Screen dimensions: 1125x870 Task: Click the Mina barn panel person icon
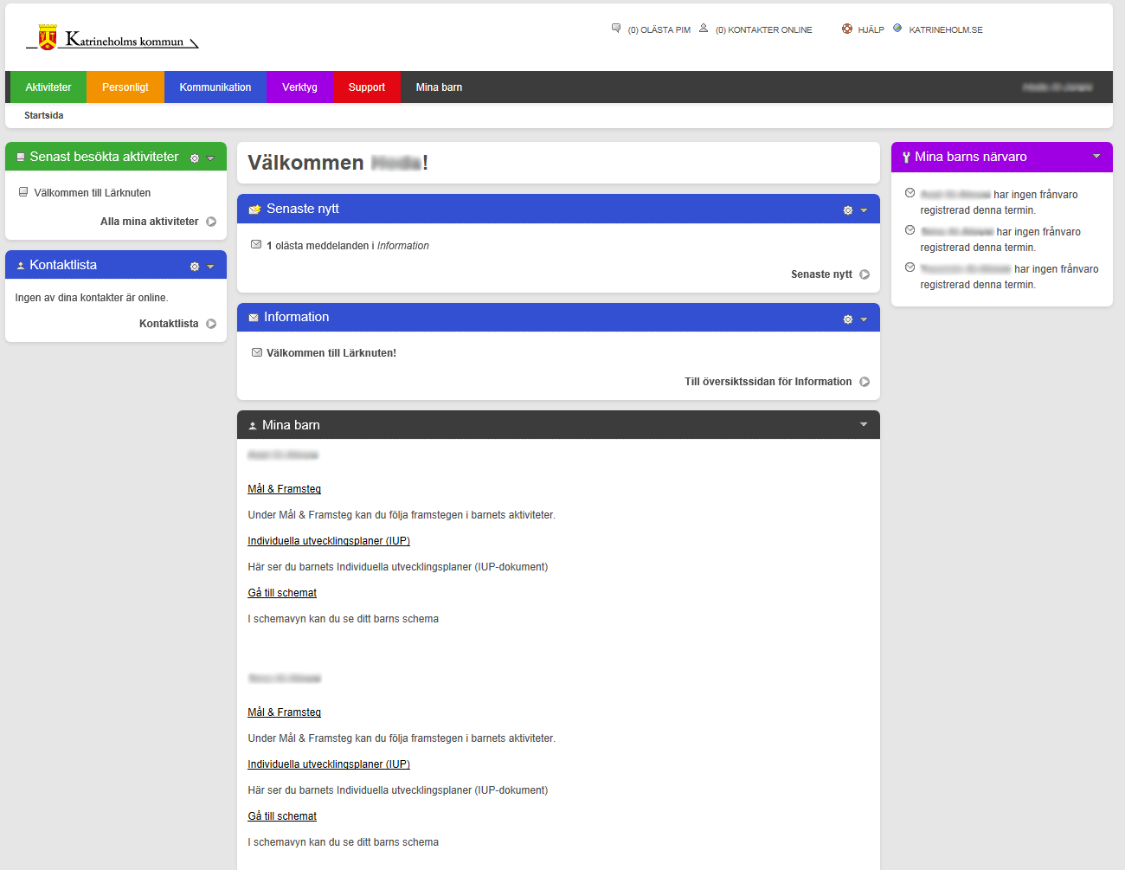click(x=253, y=426)
